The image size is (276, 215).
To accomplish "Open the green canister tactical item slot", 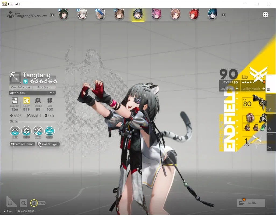I will point(263,127).
